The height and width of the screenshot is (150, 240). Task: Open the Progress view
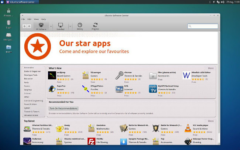tap(95, 26)
